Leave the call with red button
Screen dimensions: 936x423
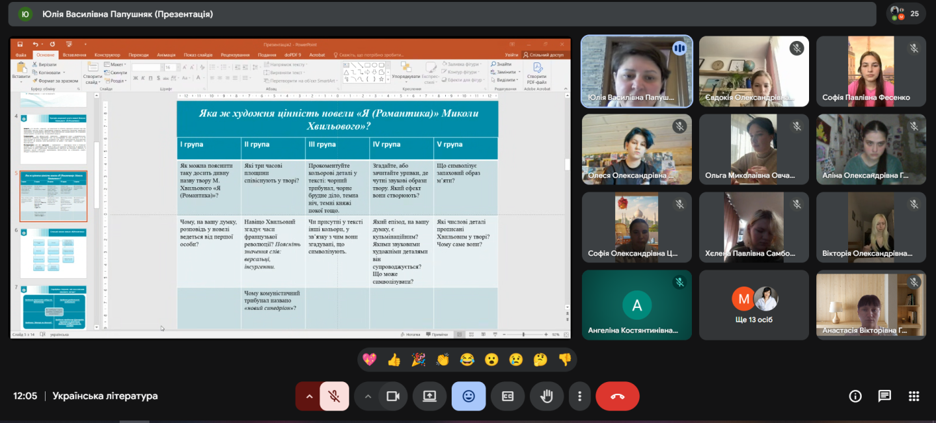coord(617,396)
